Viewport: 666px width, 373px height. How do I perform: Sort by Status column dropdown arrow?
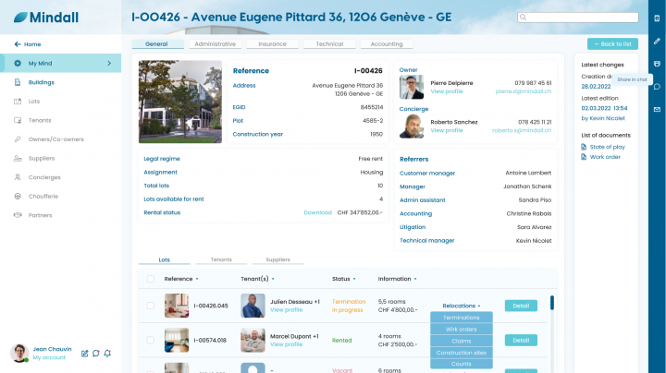354,279
